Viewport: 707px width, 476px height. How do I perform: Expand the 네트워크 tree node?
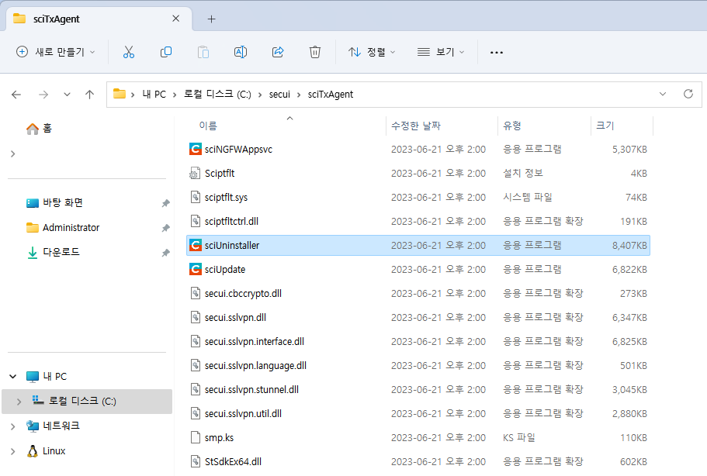point(12,426)
